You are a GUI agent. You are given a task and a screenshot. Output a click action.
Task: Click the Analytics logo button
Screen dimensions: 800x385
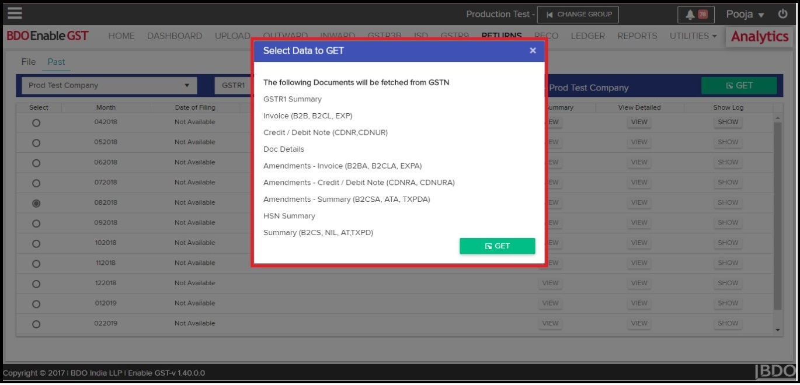759,36
